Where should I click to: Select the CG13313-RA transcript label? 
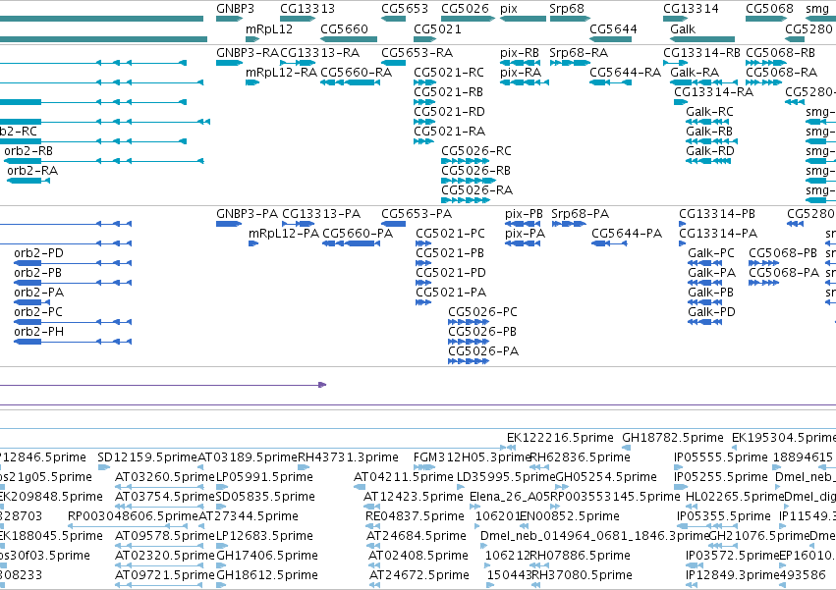[320, 53]
